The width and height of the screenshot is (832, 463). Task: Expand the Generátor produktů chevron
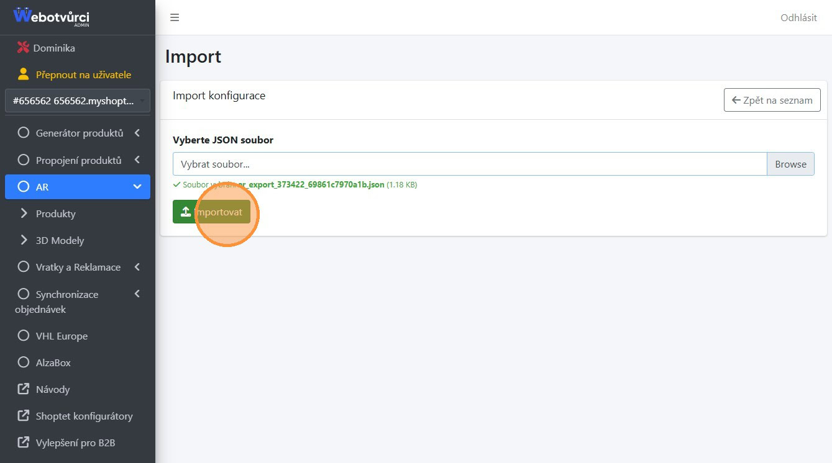(x=137, y=133)
